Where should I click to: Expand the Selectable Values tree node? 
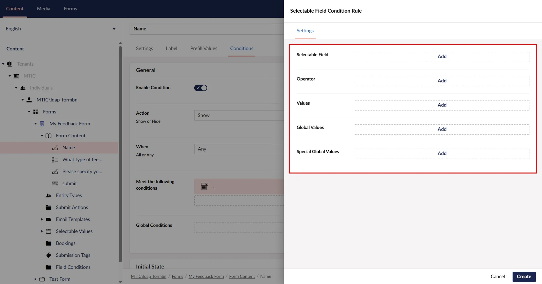pyautogui.click(x=42, y=231)
